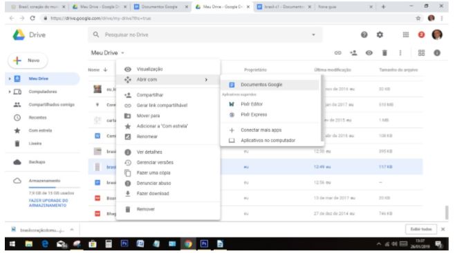Open the Drive help icon
Screen dimensions: 455x253
pyautogui.click(x=364, y=34)
